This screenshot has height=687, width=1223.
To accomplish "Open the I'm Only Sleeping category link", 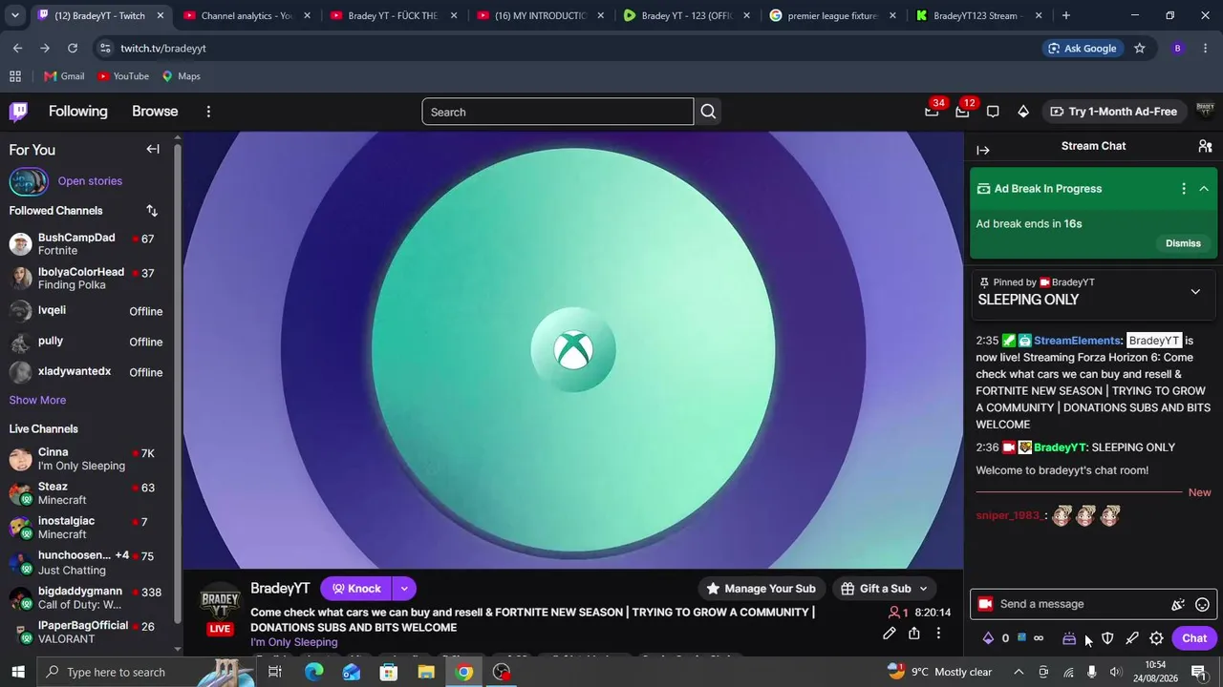I will pos(294,642).
